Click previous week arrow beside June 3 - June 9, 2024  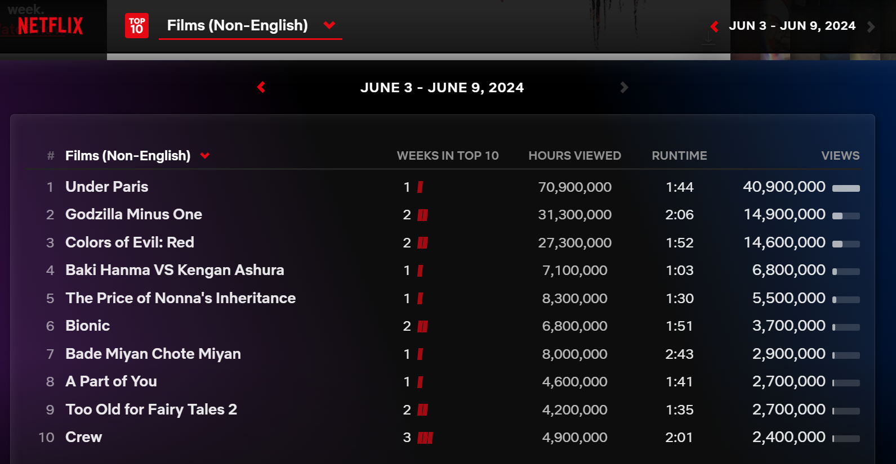(x=261, y=87)
